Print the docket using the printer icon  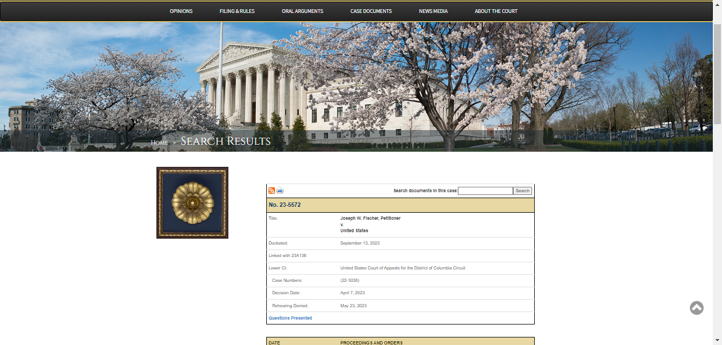point(280,191)
